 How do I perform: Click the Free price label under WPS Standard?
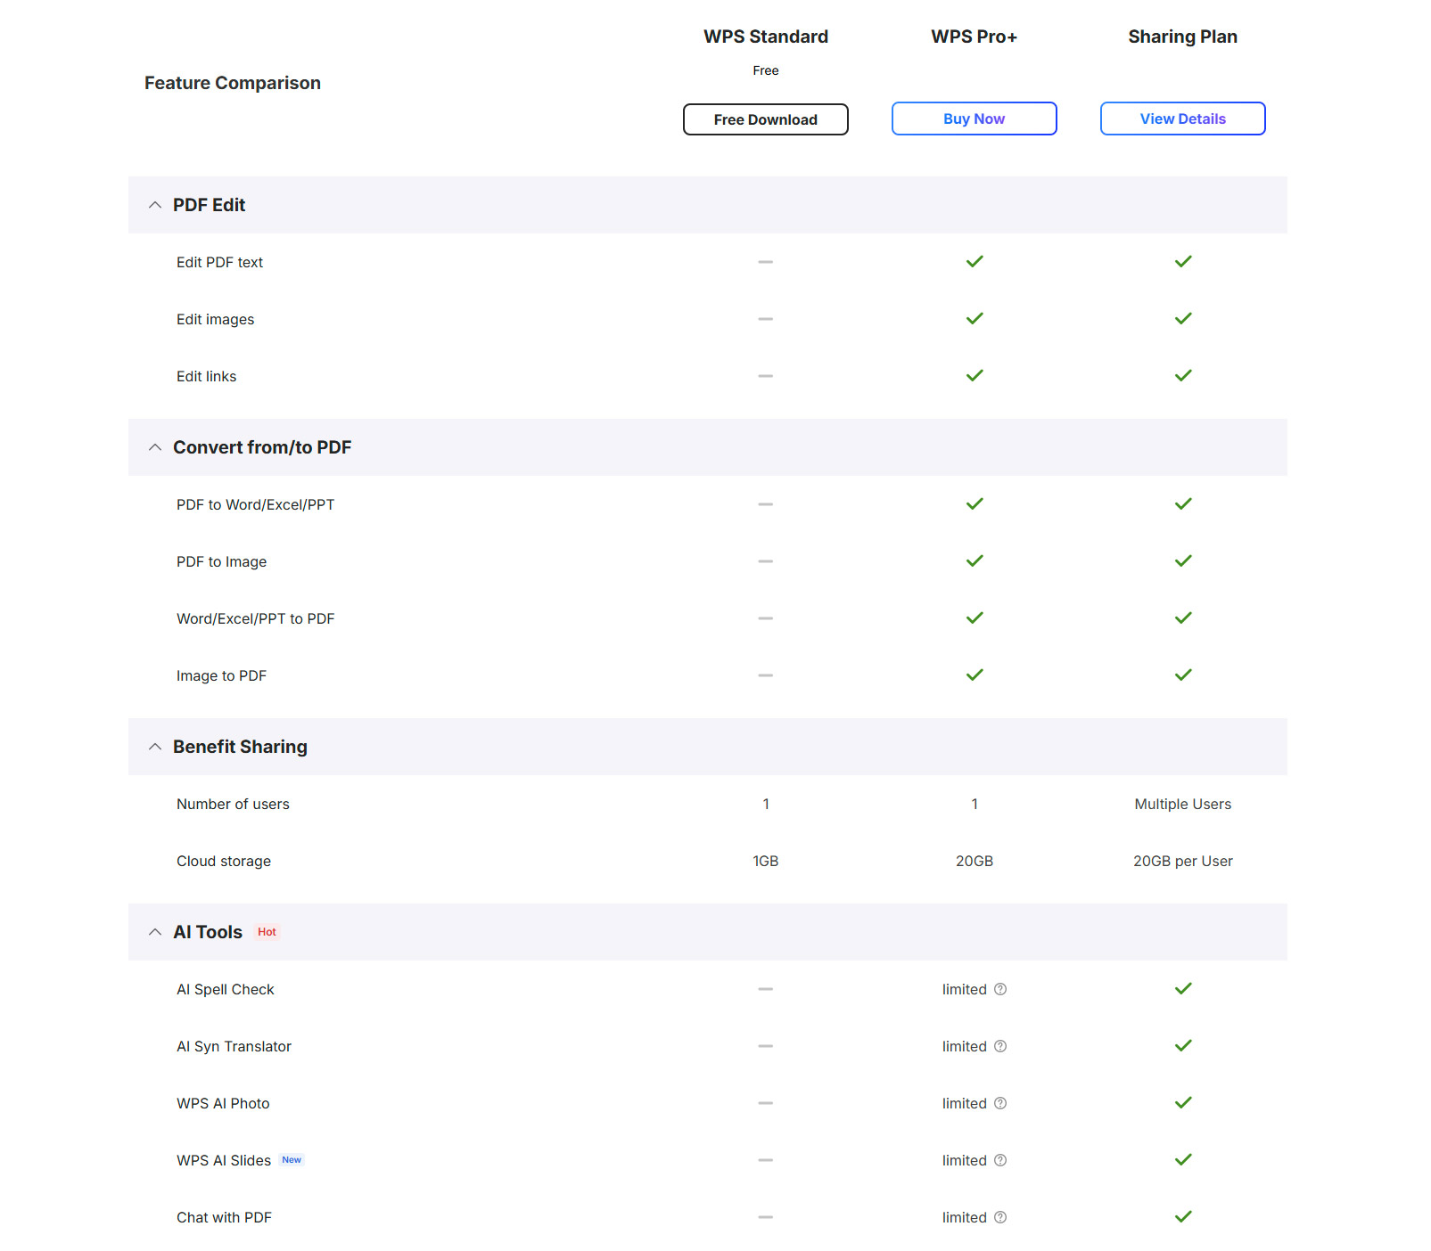[x=766, y=70]
